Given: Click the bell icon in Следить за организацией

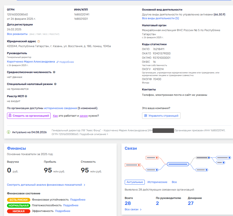Looking at the screenshot, I should [x=10, y=116].
